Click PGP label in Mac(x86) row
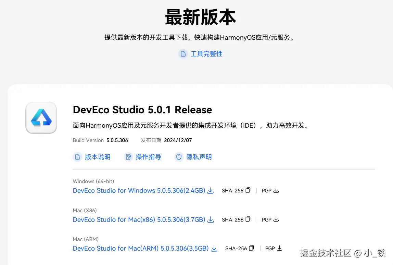 [266, 220]
